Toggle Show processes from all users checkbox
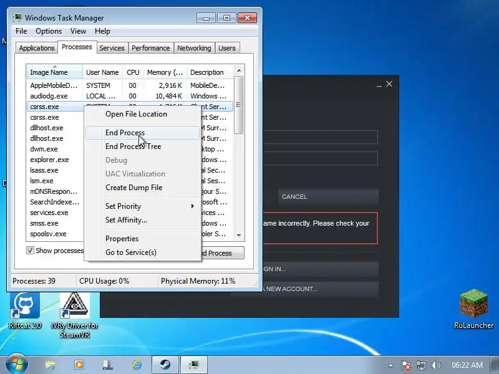This screenshot has width=499, height=374. [30, 251]
